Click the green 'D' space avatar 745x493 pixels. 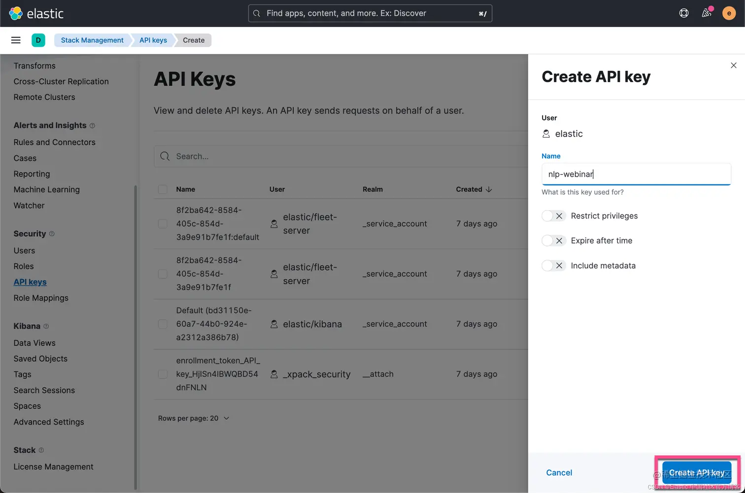[x=38, y=40]
